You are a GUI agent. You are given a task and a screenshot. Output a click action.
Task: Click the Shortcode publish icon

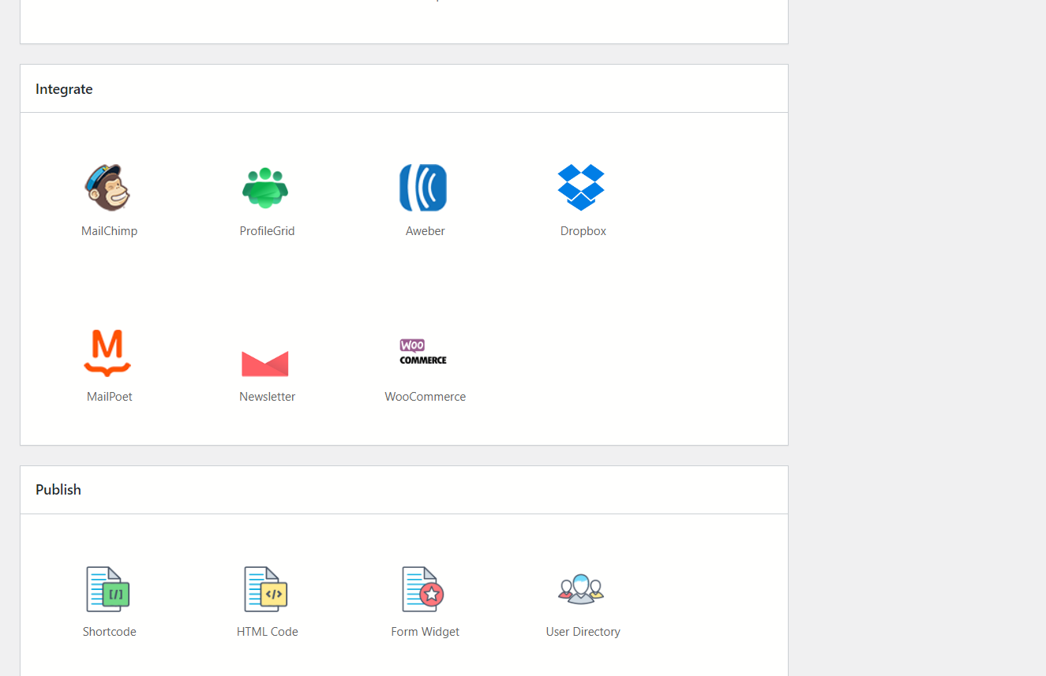(108, 588)
